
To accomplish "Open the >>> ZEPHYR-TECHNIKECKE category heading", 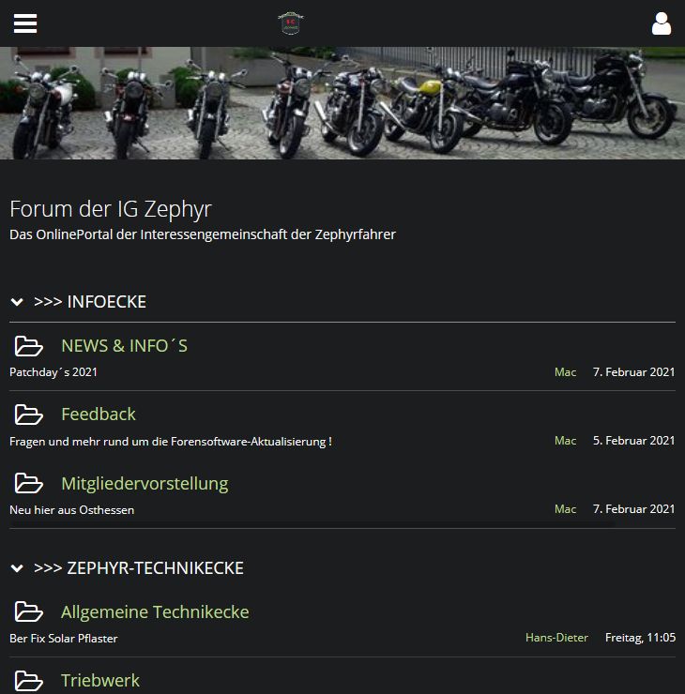I will coord(139,567).
